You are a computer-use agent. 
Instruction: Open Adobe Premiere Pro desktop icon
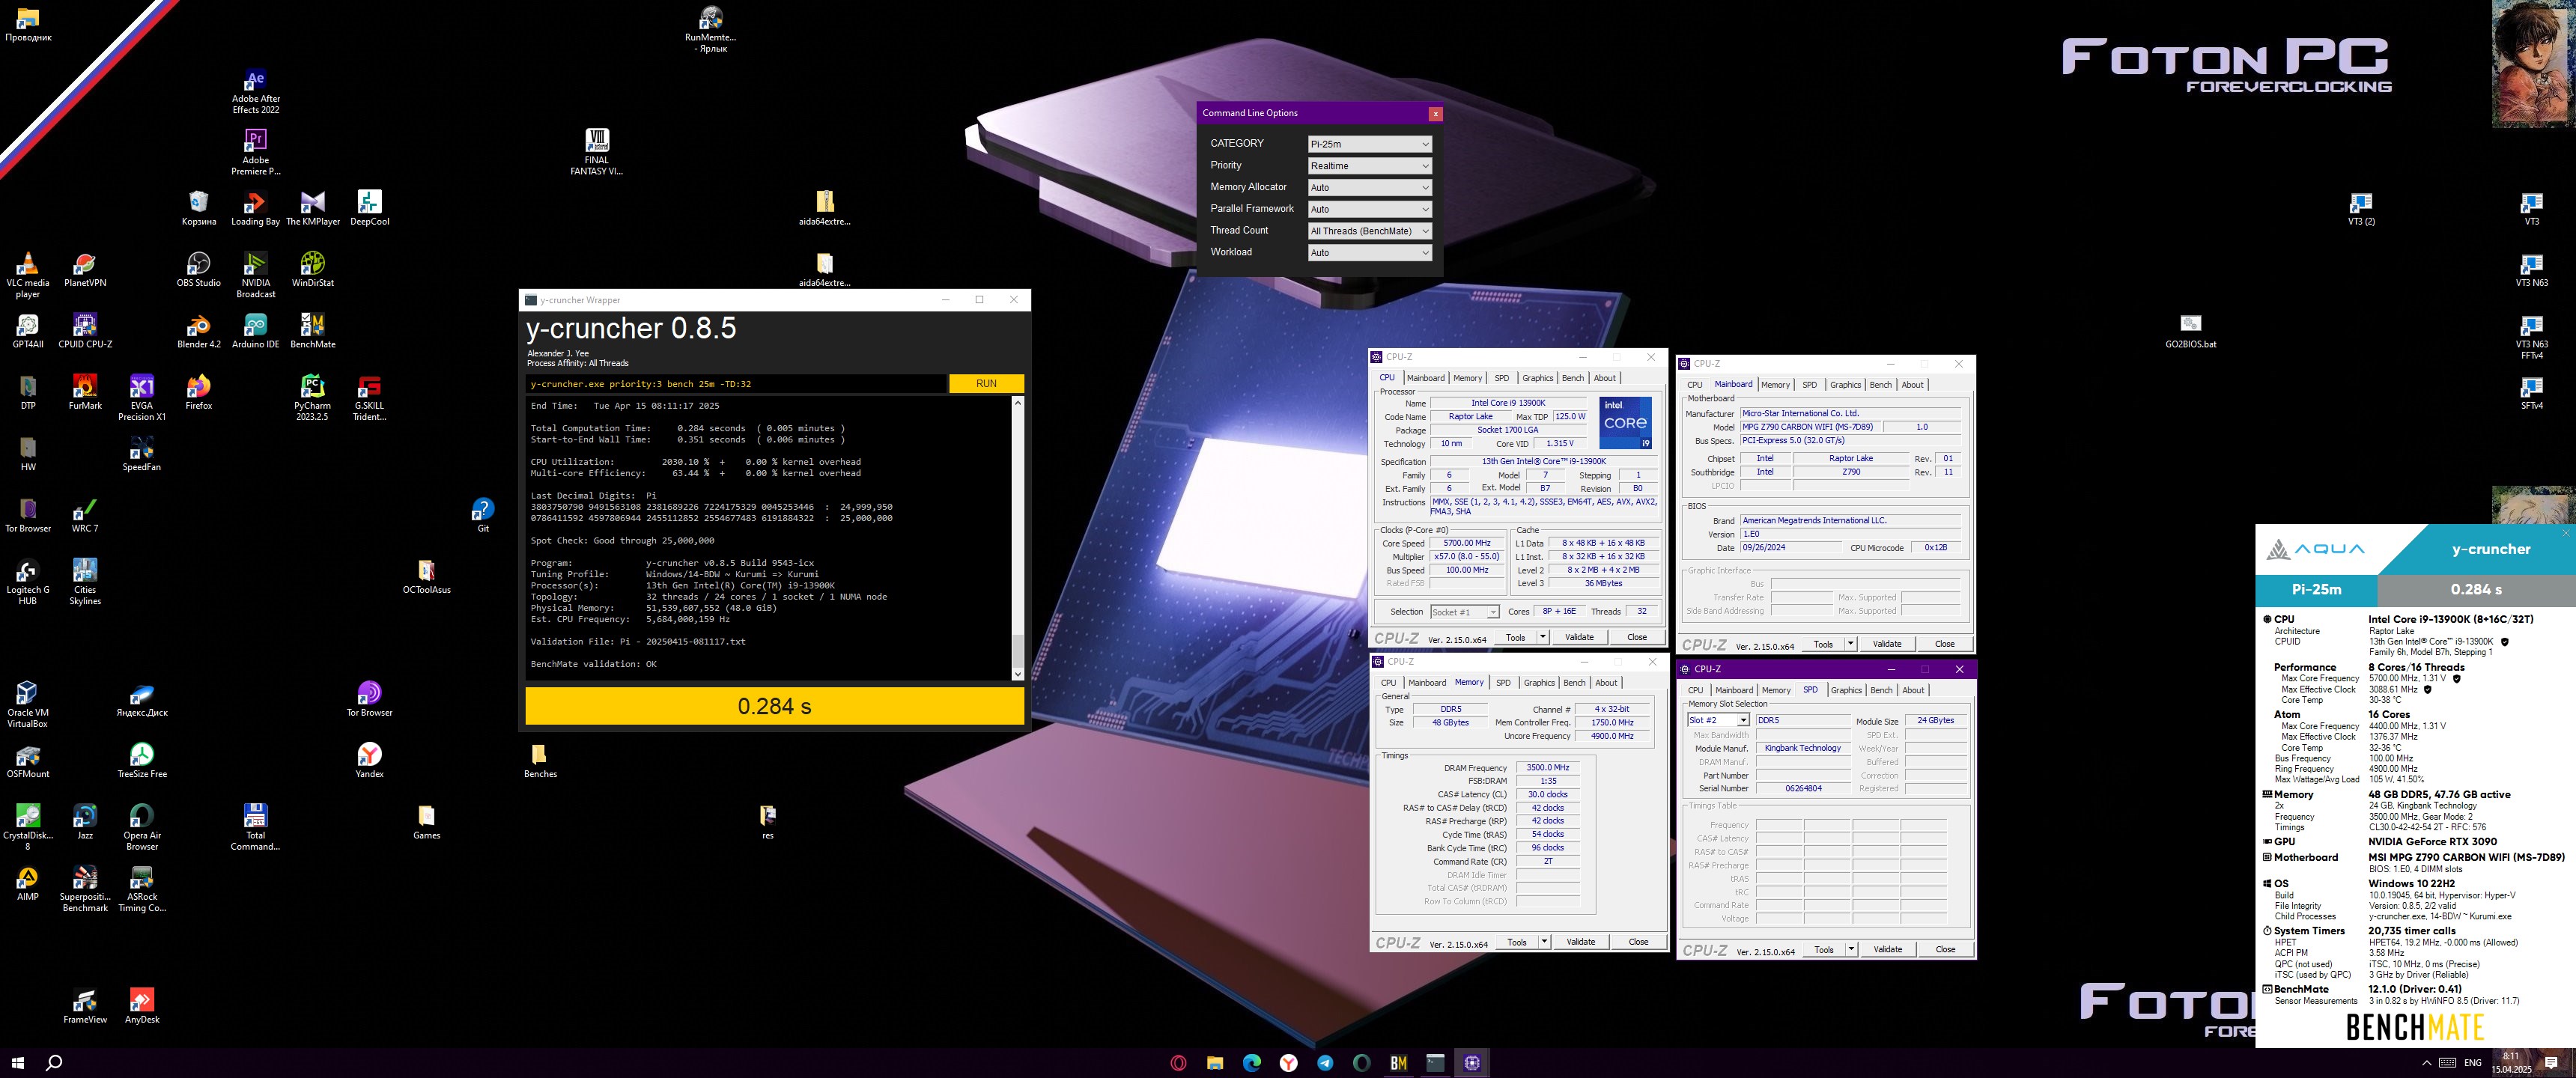(x=255, y=152)
